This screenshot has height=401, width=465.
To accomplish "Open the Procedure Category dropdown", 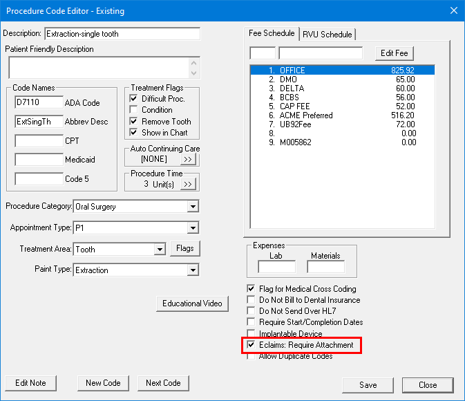I will (x=192, y=207).
